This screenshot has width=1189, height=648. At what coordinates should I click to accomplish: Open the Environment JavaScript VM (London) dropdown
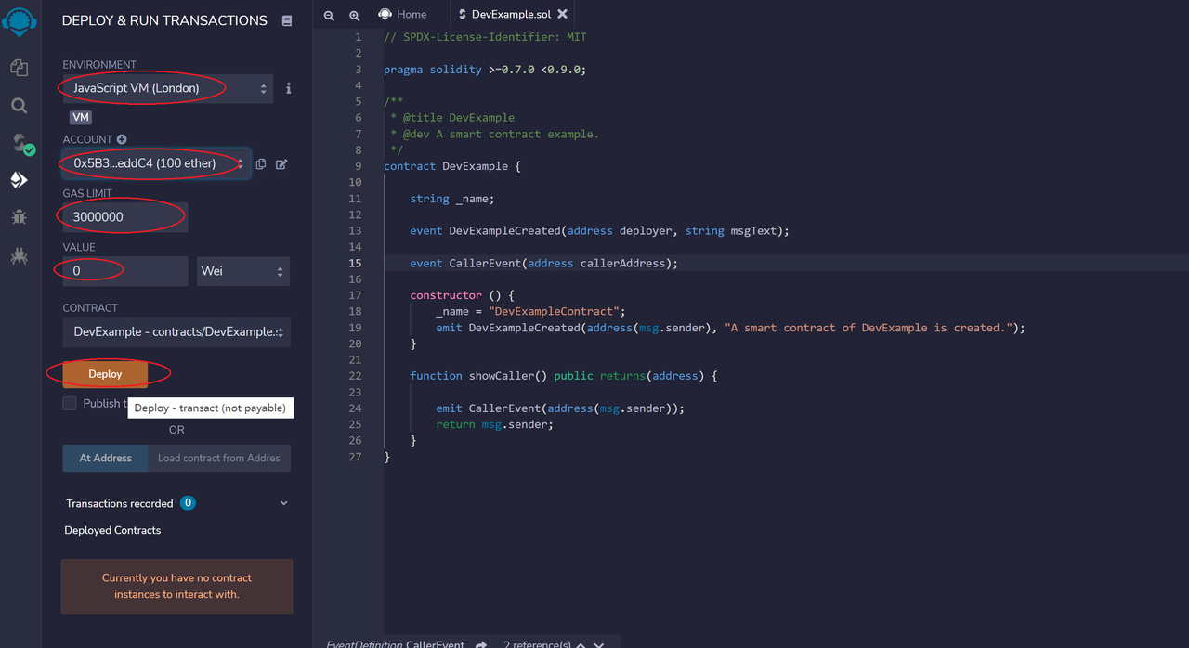[168, 88]
